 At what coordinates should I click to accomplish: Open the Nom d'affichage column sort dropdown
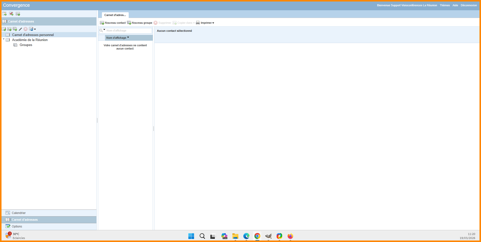(x=128, y=37)
